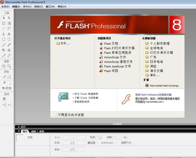This screenshot has height=158, width=196.
Task: Select the Gradient Transform tool
Action: pos(9,23)
